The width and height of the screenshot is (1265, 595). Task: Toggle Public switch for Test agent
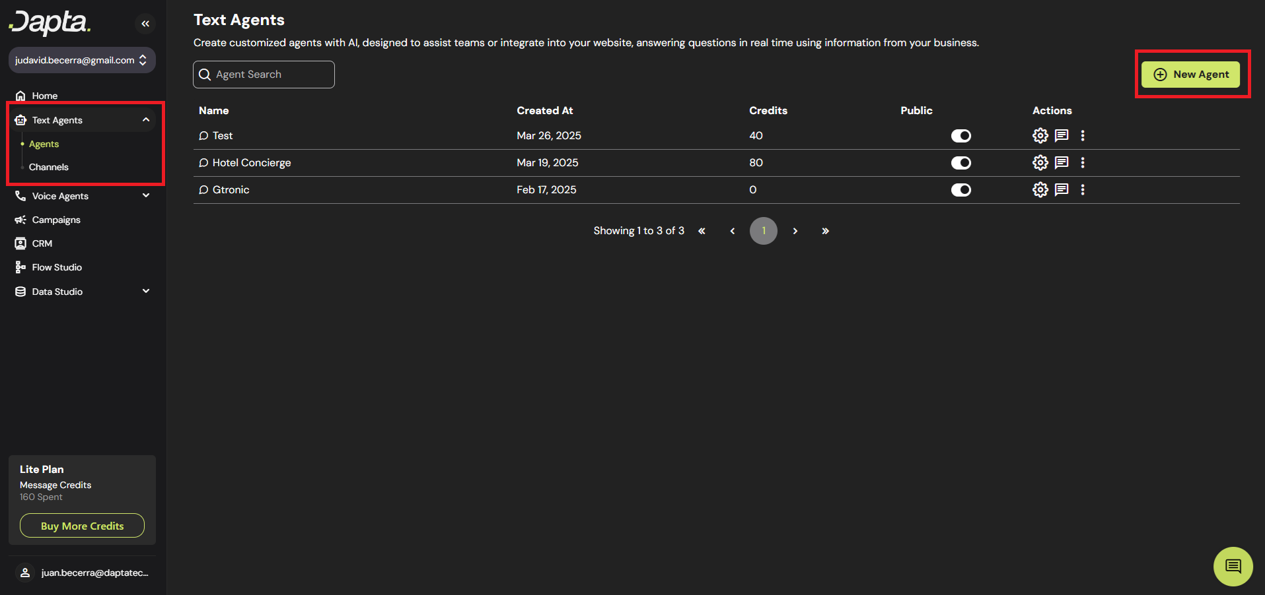960,136
